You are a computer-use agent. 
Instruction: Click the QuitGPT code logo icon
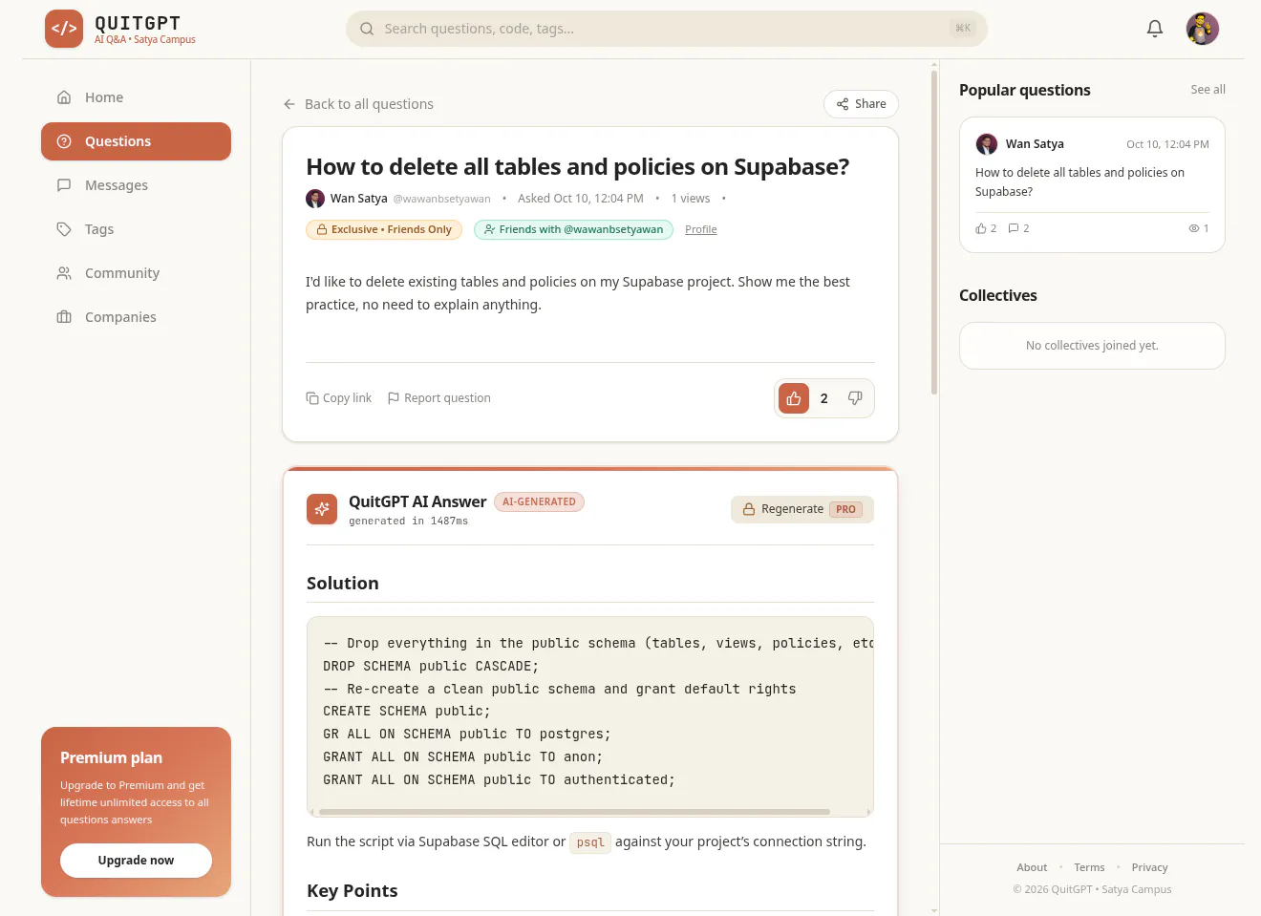click(x=64, y=29)
